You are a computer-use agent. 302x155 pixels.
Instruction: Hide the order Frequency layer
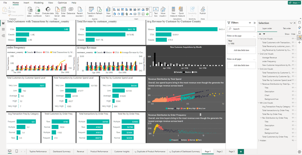[293, 61]
